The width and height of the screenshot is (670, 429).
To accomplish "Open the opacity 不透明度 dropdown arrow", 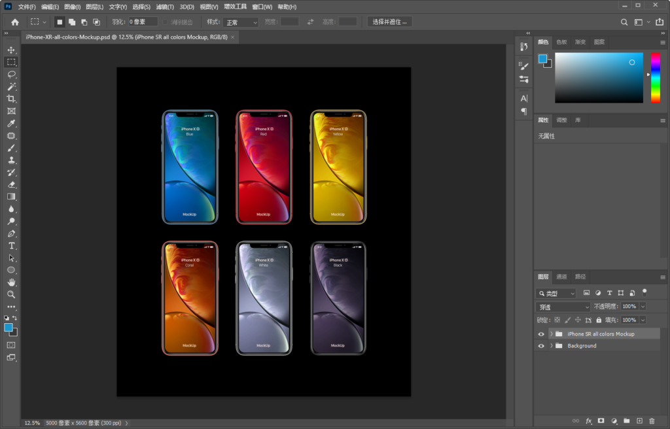I will pos(643,306).
